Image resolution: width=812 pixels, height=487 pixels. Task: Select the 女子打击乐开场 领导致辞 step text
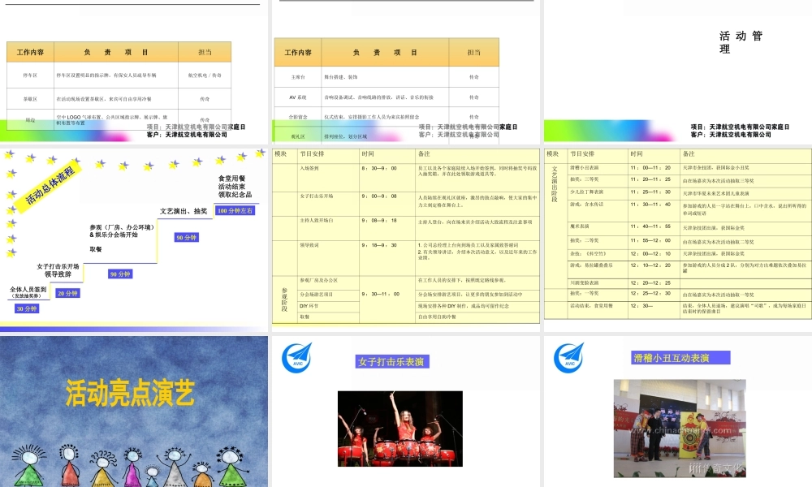point(58,270)
